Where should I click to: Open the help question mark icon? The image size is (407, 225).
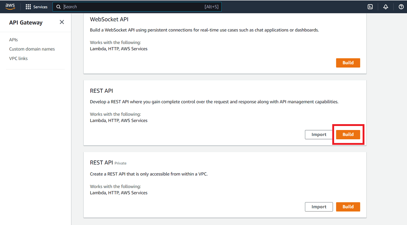[401, 7]
